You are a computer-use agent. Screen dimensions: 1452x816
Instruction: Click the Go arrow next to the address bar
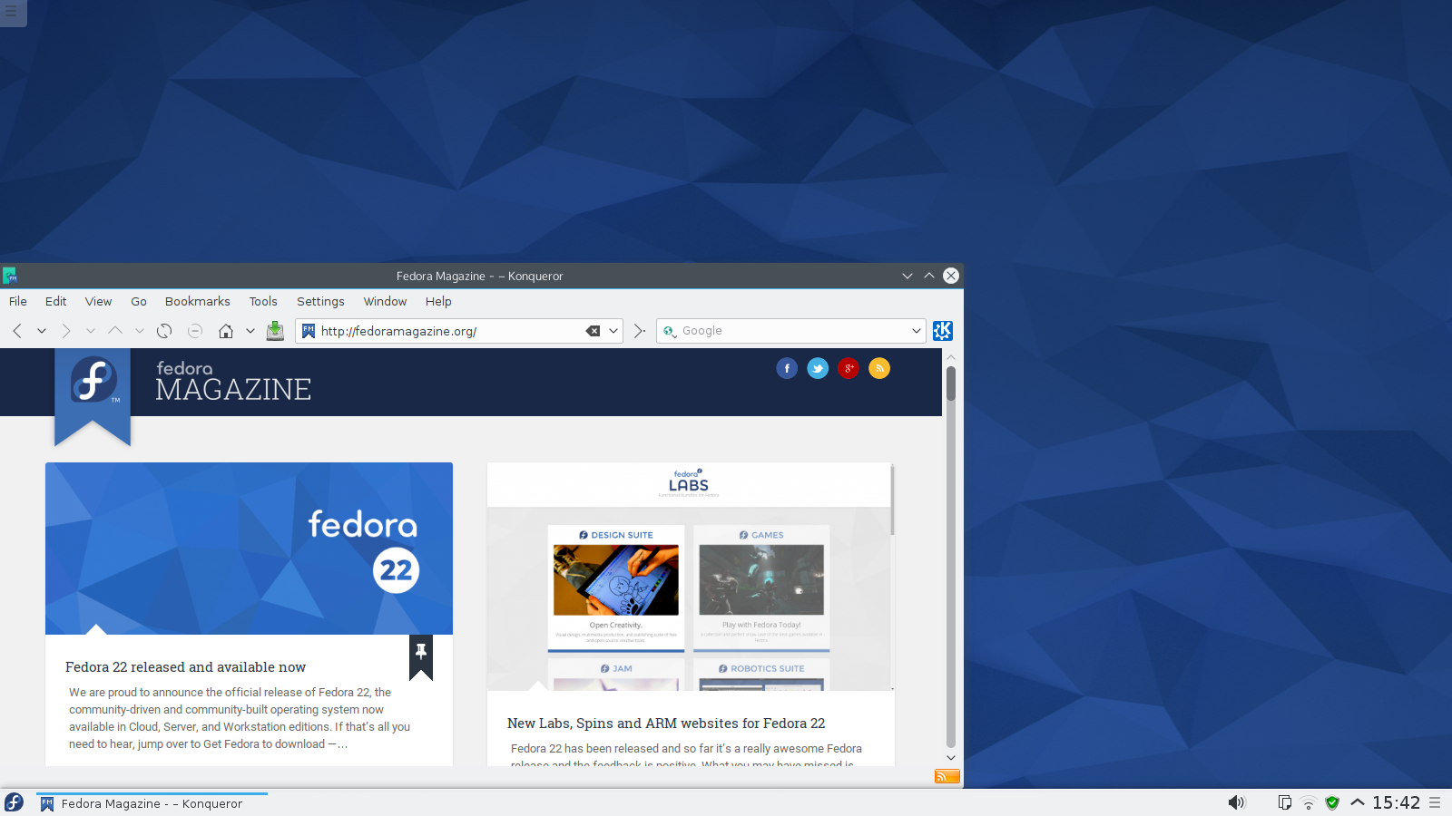[x=640, y=331]
